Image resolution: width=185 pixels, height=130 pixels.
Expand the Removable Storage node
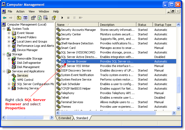click(x=9, y=58)
